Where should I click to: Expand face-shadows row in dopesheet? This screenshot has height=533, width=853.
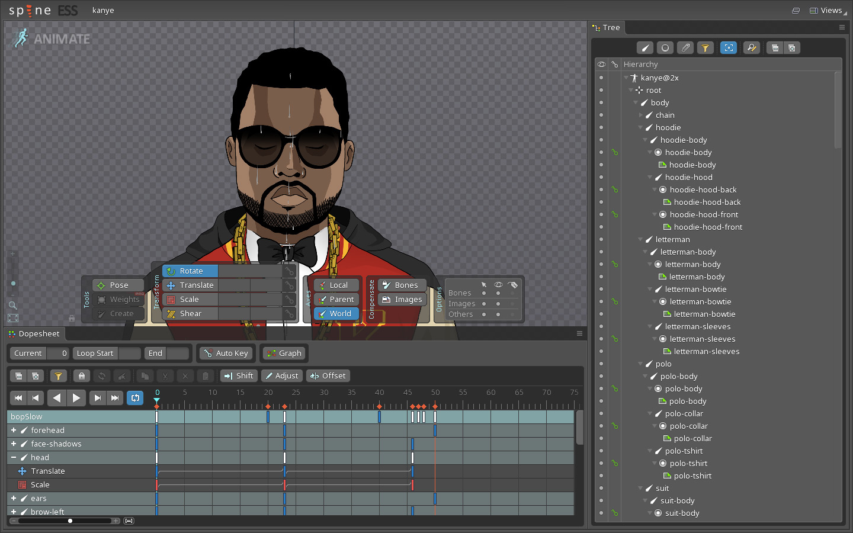coord(14,444)
